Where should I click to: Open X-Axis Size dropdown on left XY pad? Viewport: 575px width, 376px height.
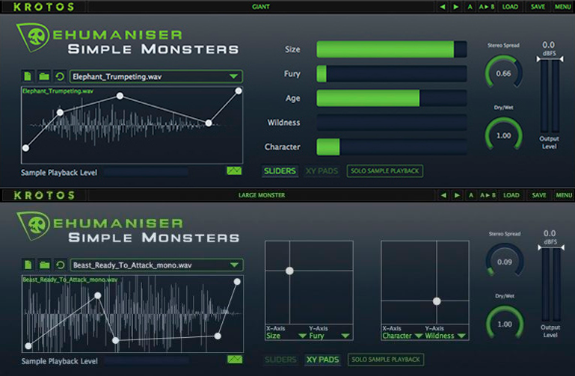[286, 336]
